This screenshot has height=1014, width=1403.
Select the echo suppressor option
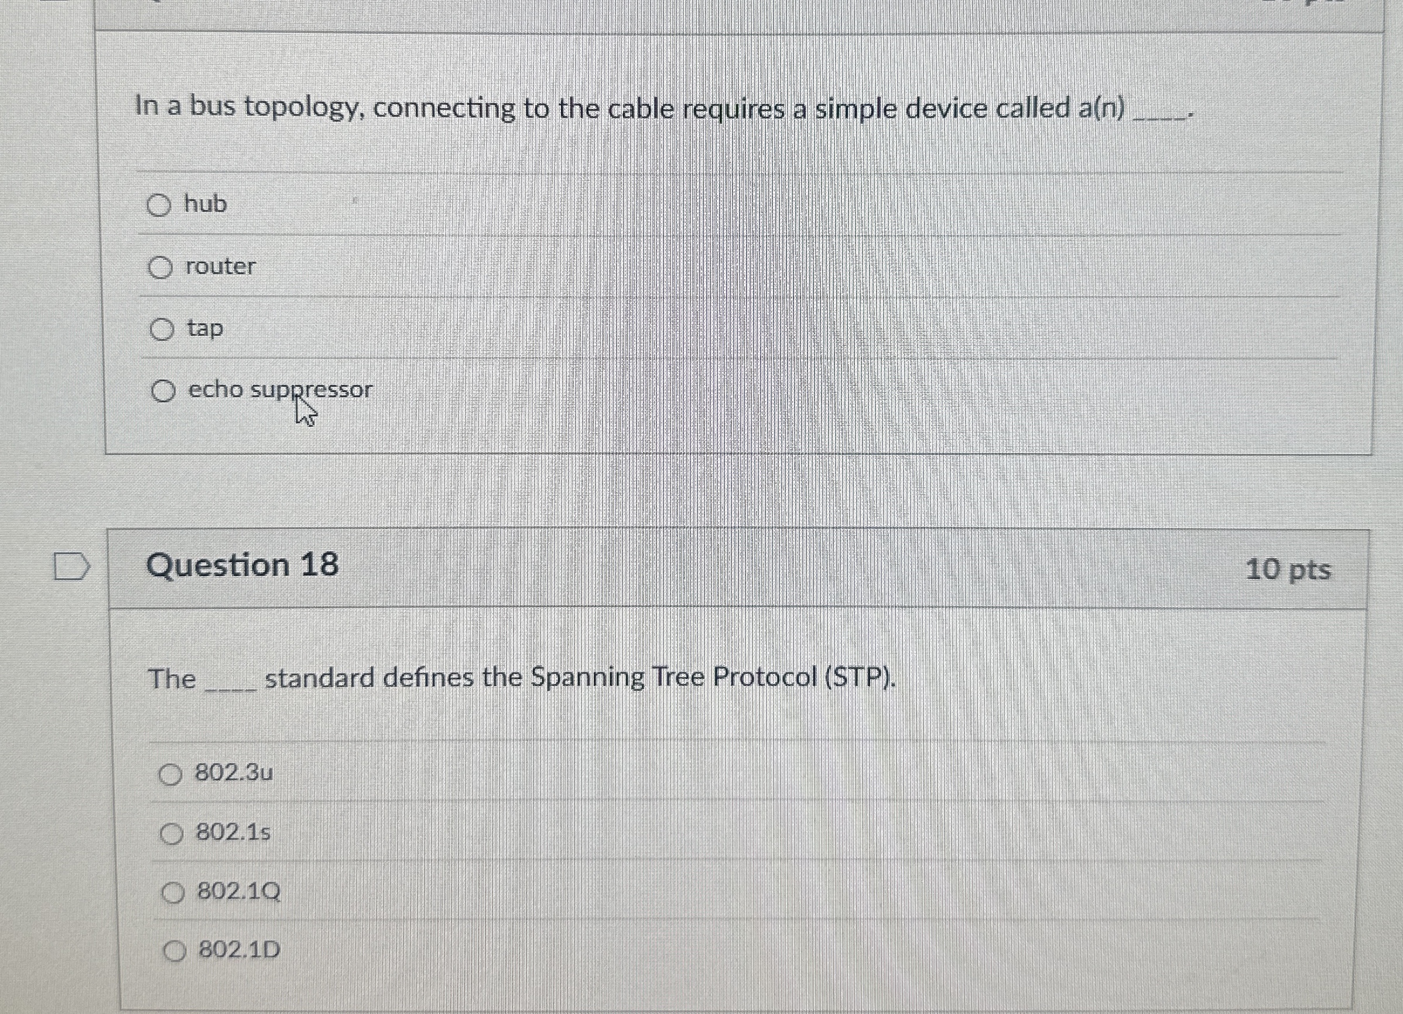point(163,390)
